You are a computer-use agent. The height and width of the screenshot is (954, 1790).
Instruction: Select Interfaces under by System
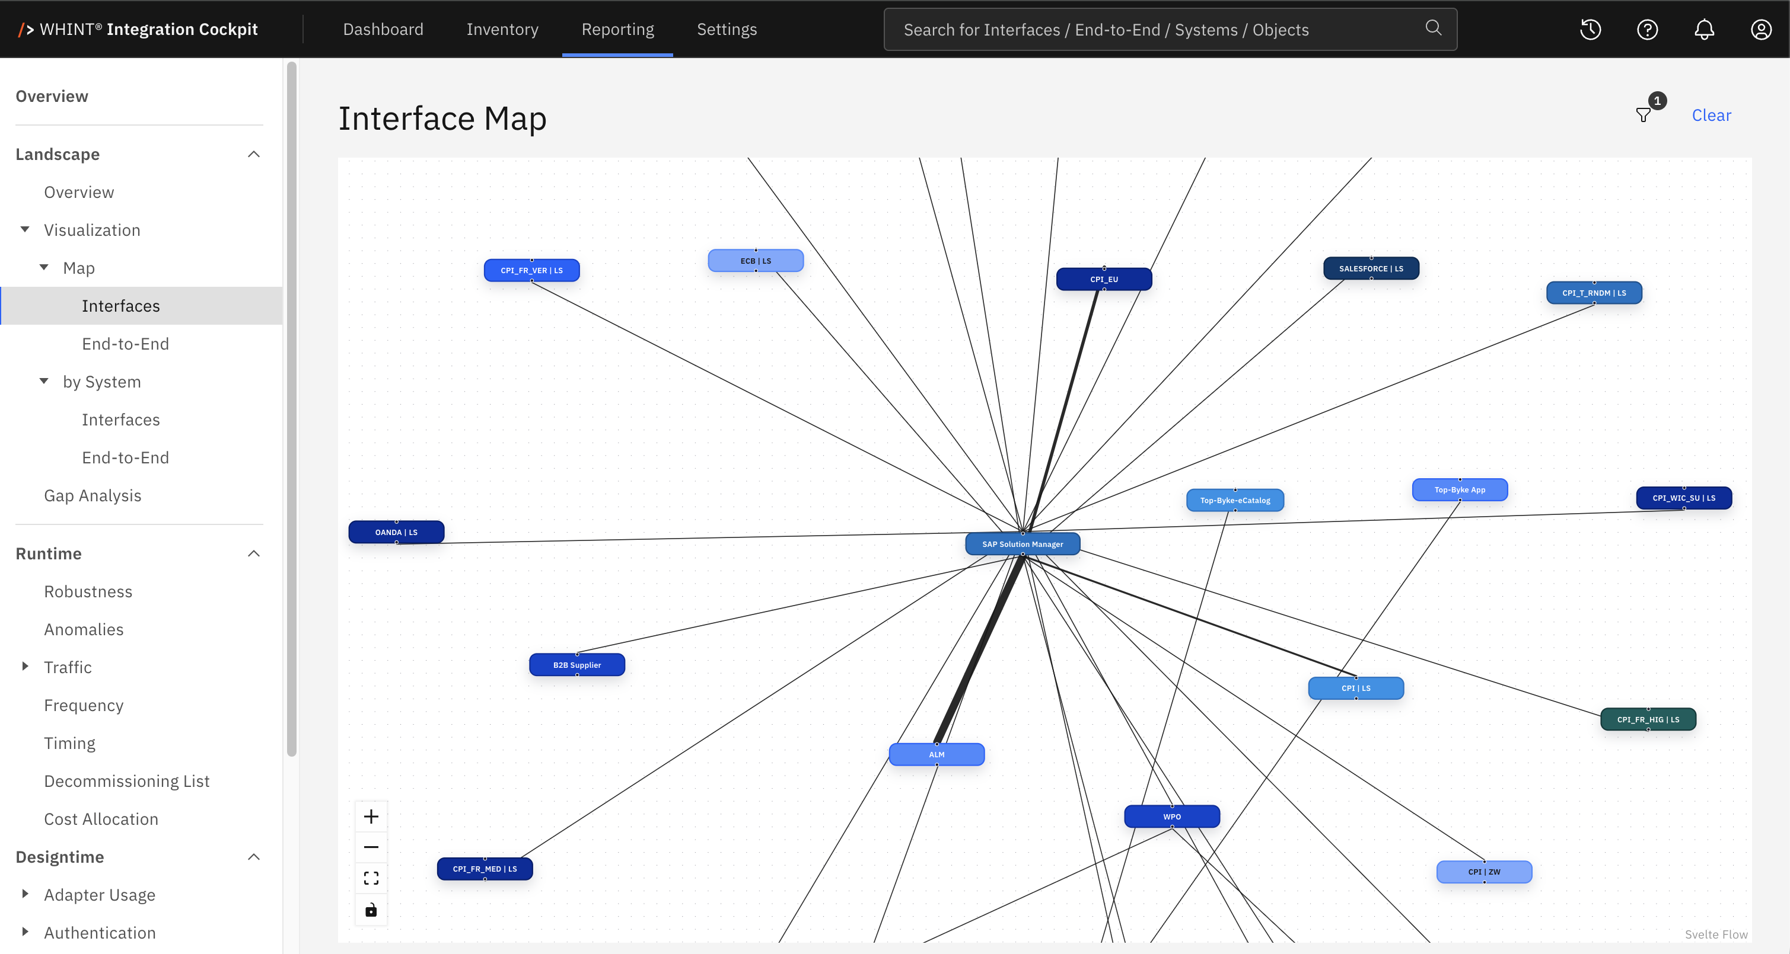[121, 420]
